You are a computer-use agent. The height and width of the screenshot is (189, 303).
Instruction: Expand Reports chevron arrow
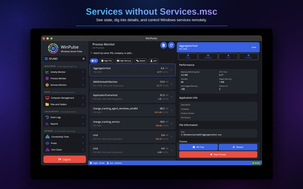click(x=83, y=124)
